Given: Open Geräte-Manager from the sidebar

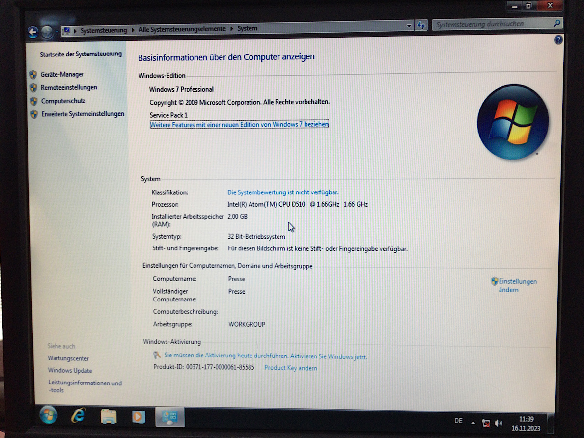Looking at the screenshot, I should pos(62,74).
